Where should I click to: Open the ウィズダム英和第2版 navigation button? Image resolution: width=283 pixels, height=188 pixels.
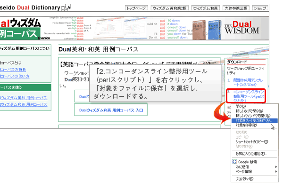click(x=170, y=8)
